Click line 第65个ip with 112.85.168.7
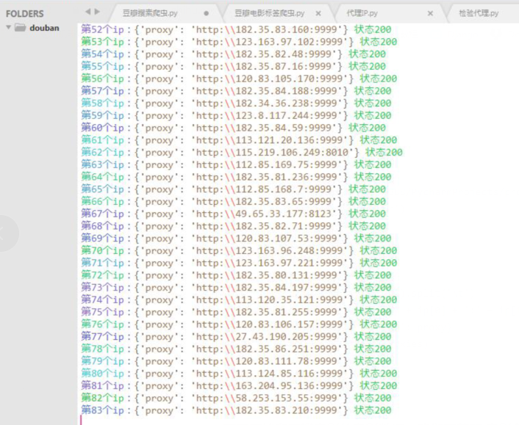The height and width of the screenshot is (425, 519). coord(233,189)
